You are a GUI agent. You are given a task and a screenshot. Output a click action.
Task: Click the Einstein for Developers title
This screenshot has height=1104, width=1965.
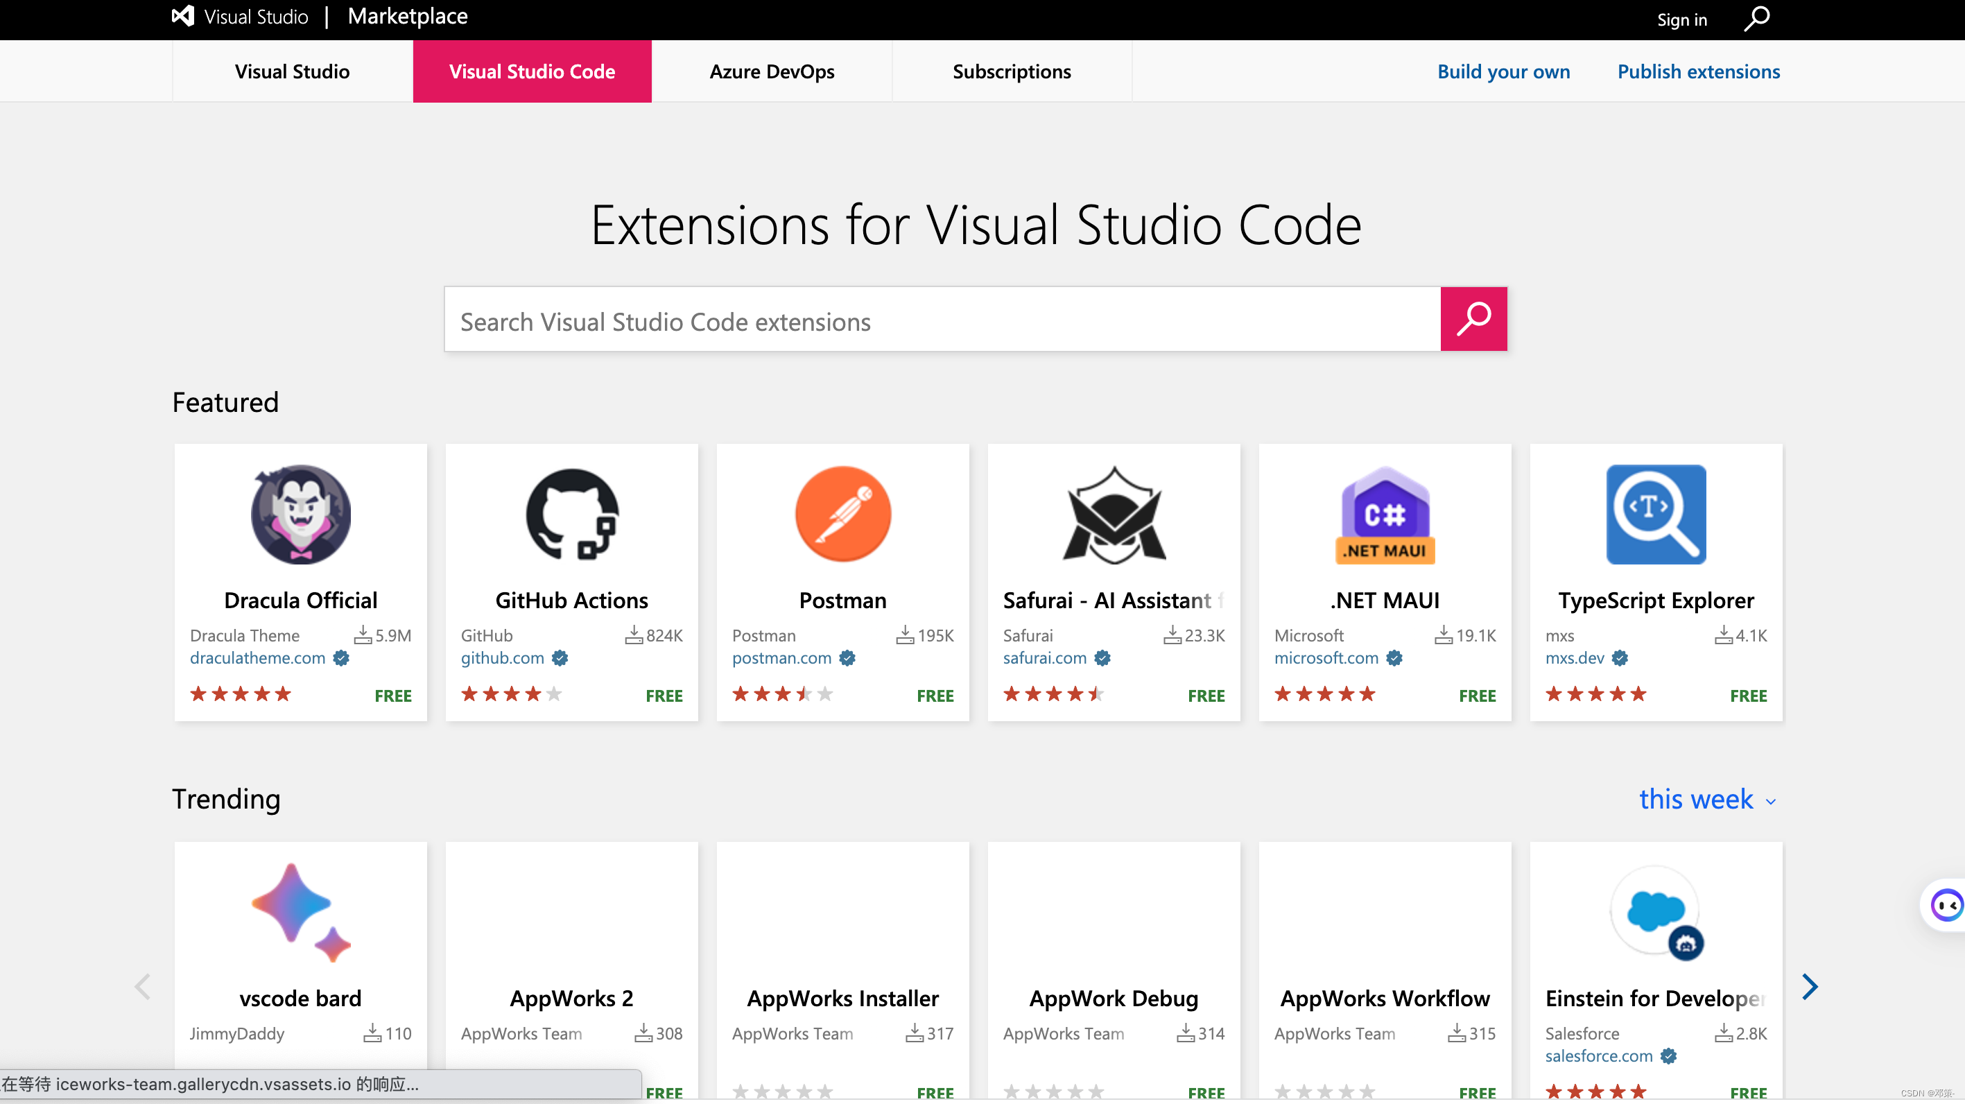[1654, 999]
